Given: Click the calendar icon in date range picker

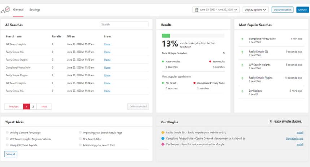Looking at the screenshot, I should [x=197, y=10].
